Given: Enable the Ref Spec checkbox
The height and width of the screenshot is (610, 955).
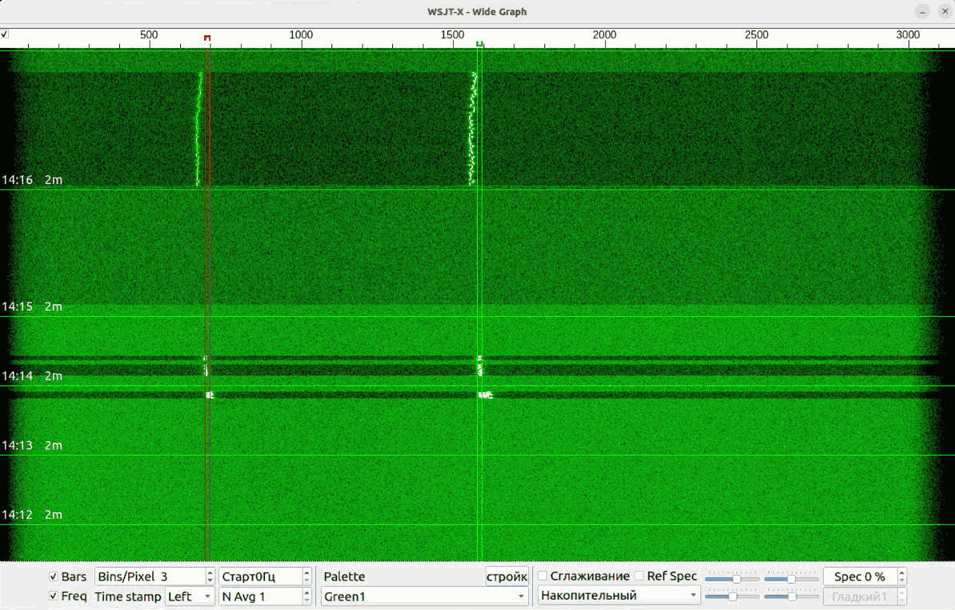Looking at the screenshot, I should pos(640,576).
